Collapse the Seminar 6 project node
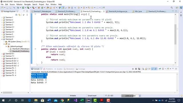The image size is (183, 103). pyautogui.click(x=2, y=39)
